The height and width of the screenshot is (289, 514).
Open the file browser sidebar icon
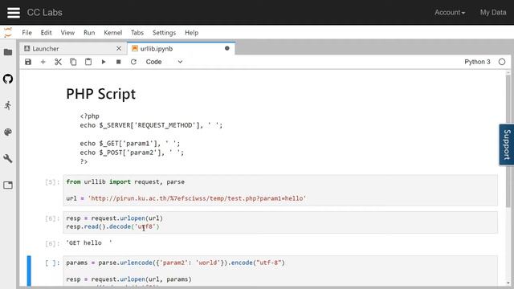[x=8, y=52]
